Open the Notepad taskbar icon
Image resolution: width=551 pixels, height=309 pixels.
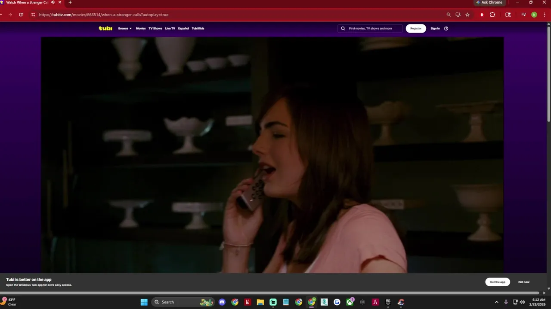(286, 302)
